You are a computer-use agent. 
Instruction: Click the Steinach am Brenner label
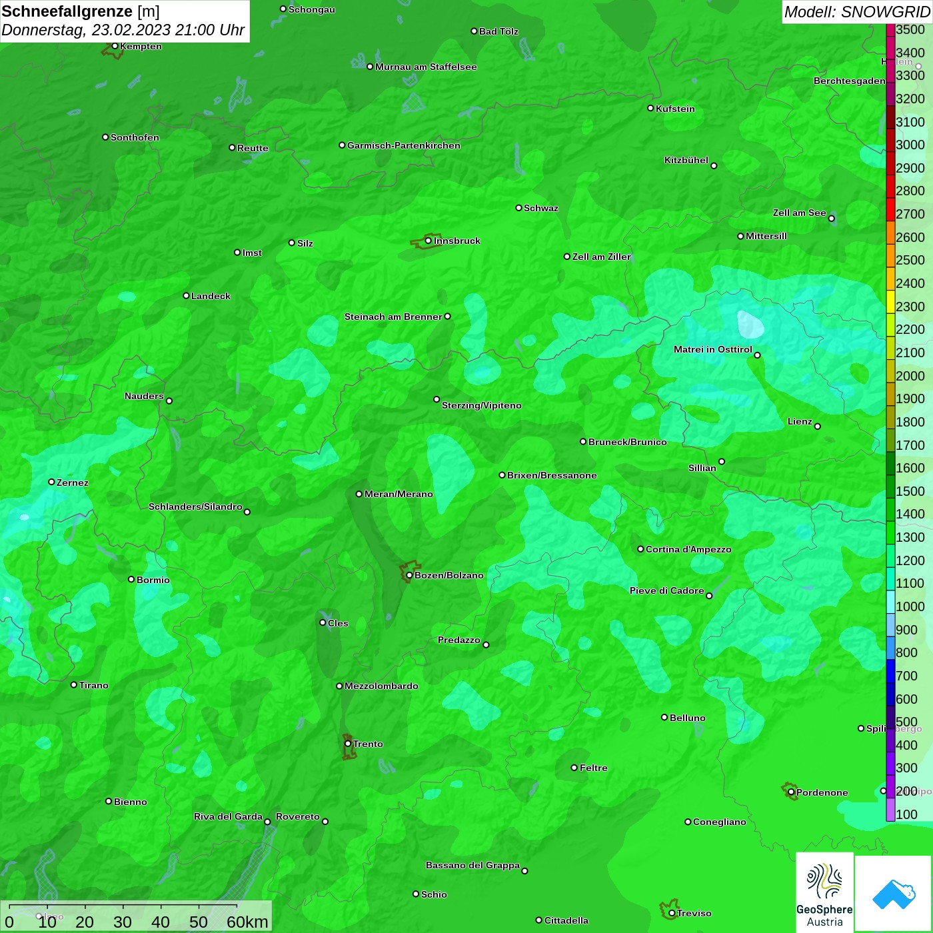pyautogui.click(x=393, y=317)
